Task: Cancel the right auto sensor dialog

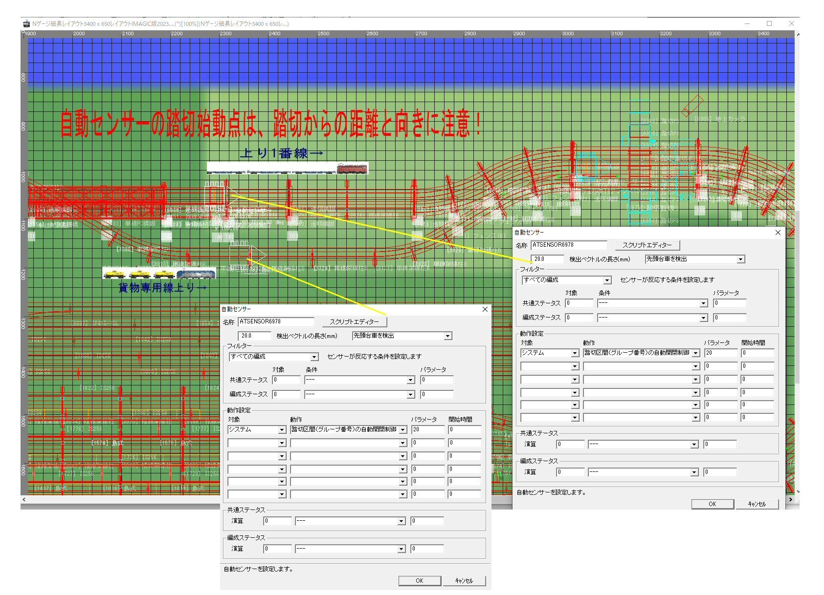Action: point(757,504)
